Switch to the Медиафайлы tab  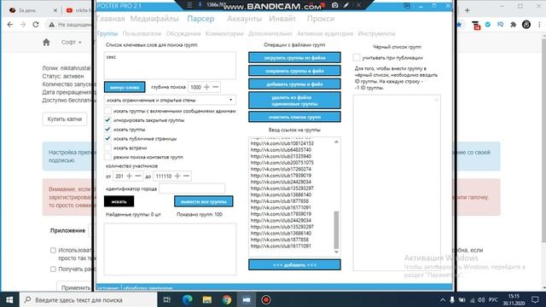pos(154,19)
